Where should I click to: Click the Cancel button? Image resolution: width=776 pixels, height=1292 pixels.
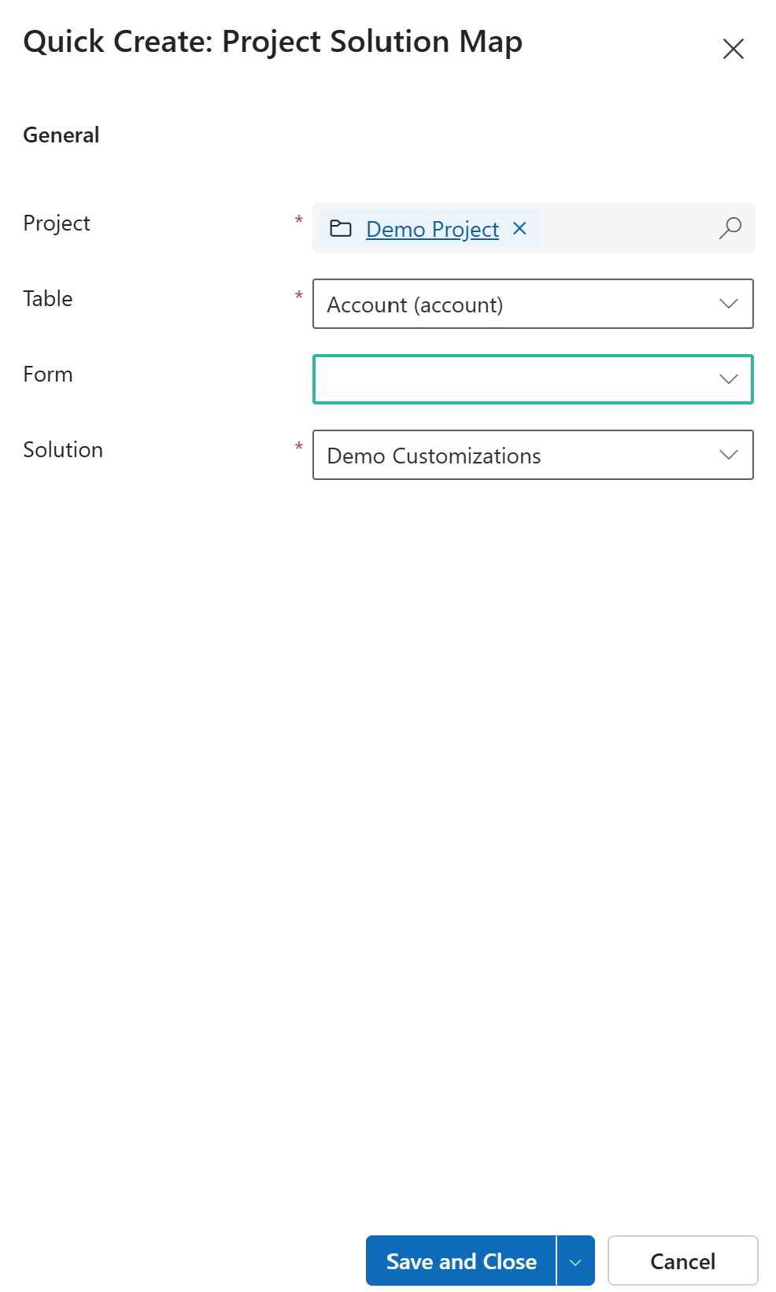pyautogui.click(x=682, y=1261)
